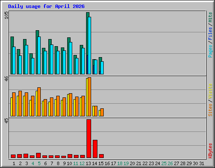Click the Sites legend label
The height and width of the screenshot is (168, 215).
[210, 110]
